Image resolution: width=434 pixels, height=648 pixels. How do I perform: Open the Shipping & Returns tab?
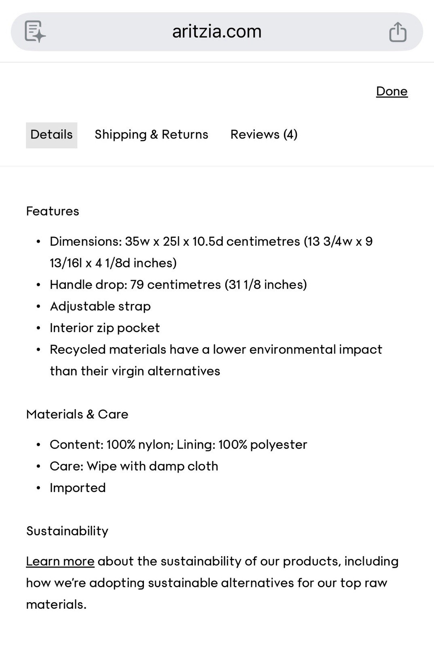[151, 135]
